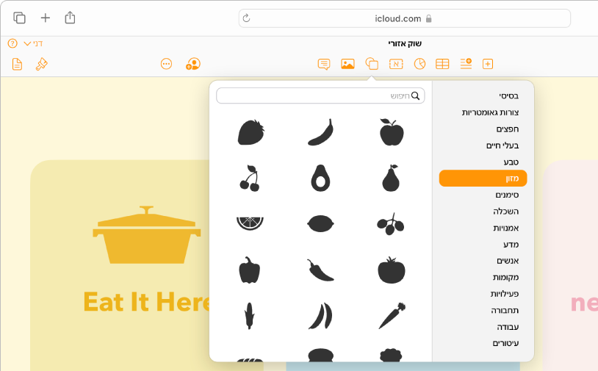Insert the chili pepper shape
Image resolution: width=598 pixels, height=371 pixels.
(x=320, y=270)
